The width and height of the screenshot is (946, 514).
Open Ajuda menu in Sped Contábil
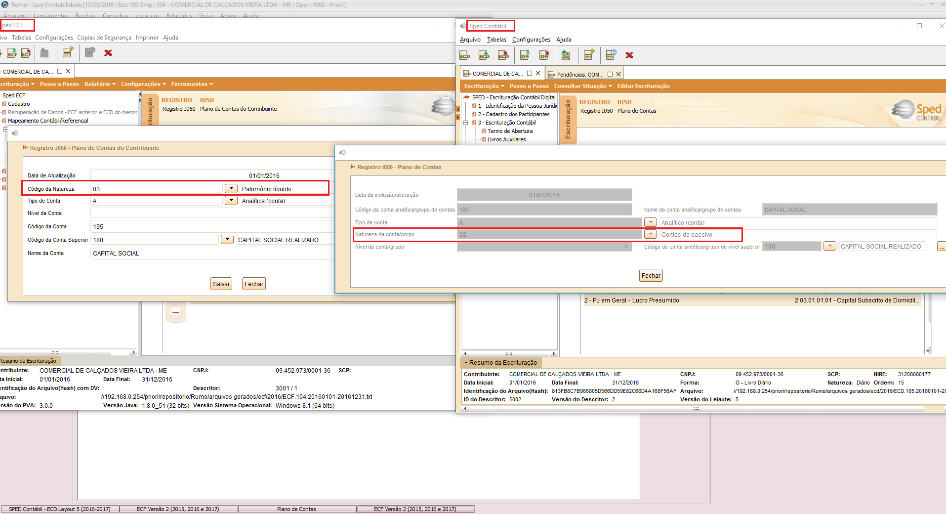coord(564,40)
